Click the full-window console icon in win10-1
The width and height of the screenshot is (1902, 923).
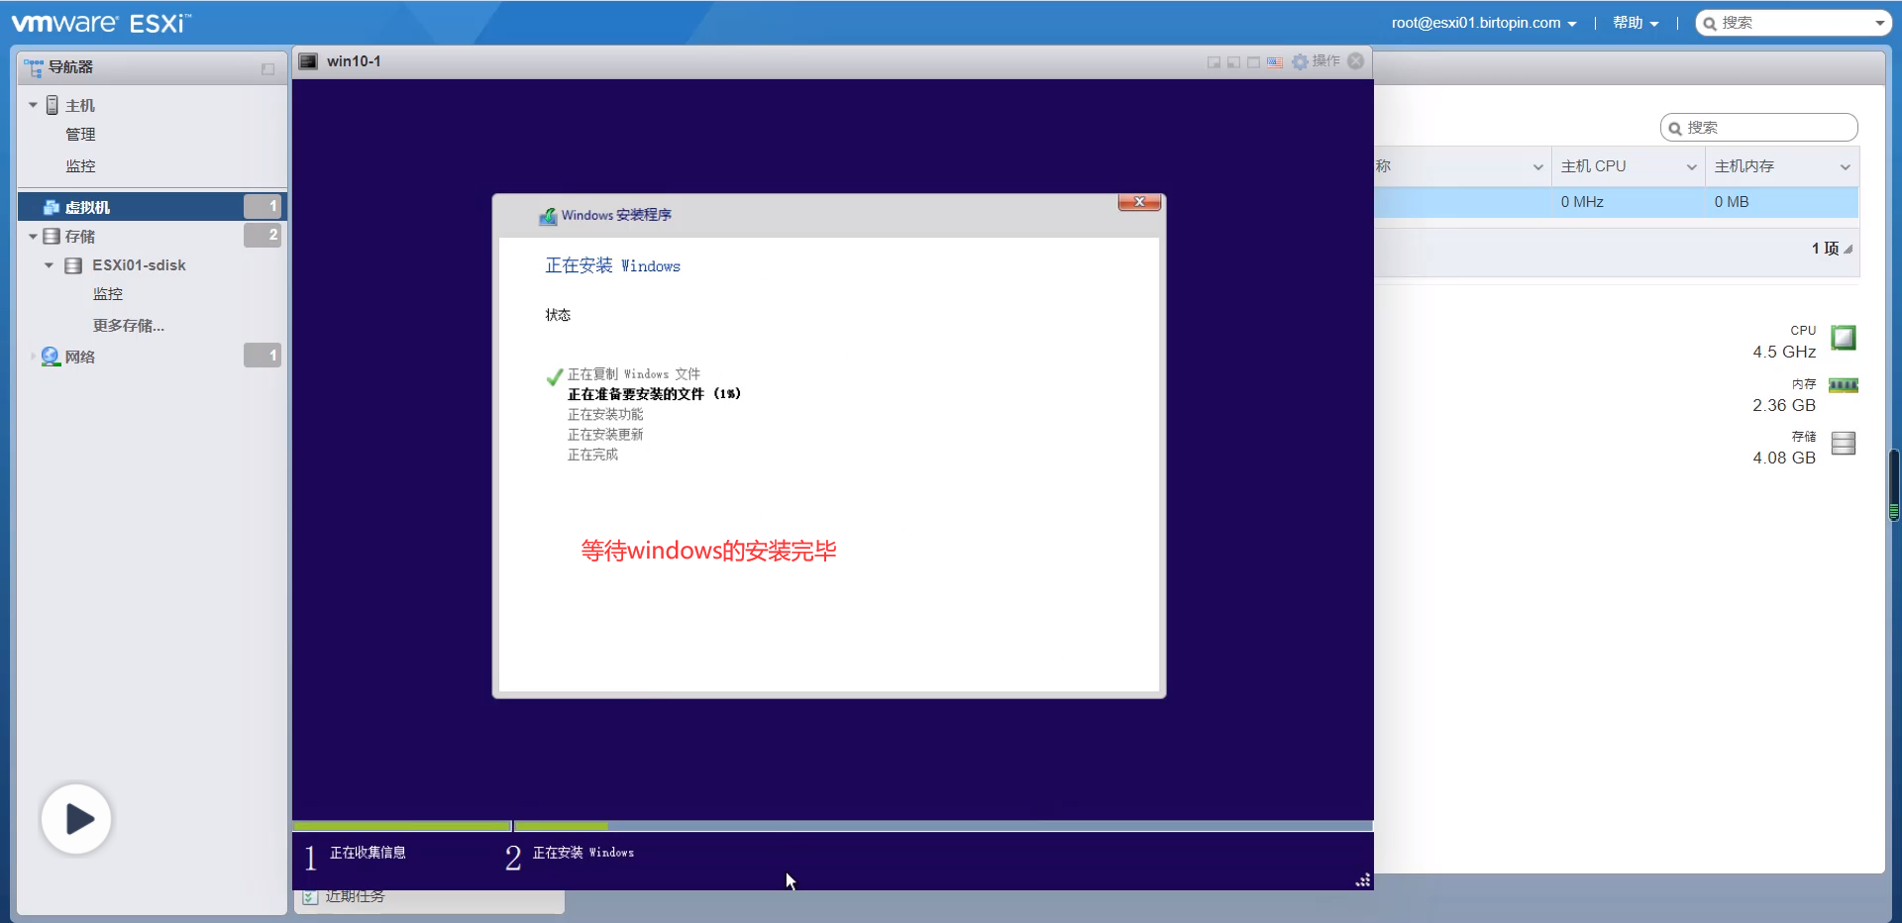(1253, 62)
